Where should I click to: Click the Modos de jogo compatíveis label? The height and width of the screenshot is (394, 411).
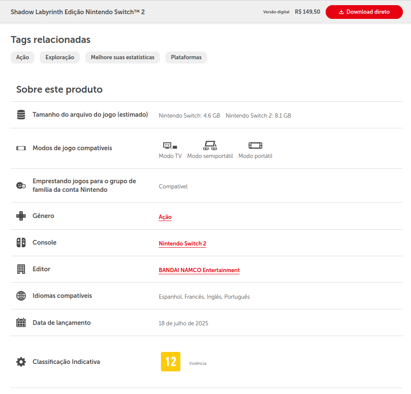click(72, 149)
